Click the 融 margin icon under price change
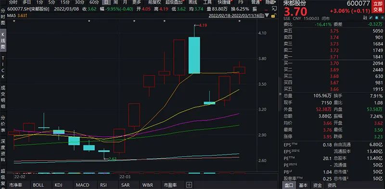The height and width of the screenshot is (189, 385). 365,18
